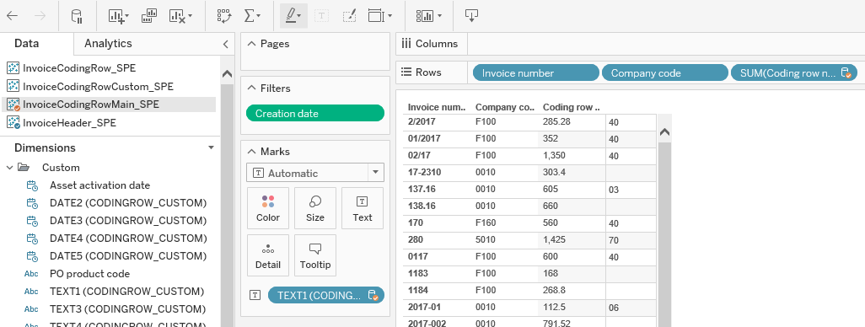865x327 pixels.
Task: Click the text mark type icon beside TEXT1 pill
Action: click(x=255, y=295)
